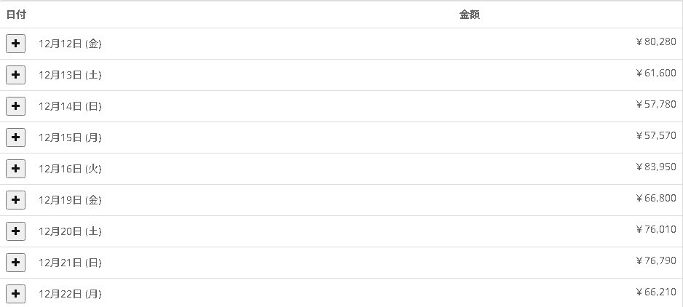Image resolution: width=683 pixels, height=307 pixels.
Task: Click the ¥76,790 amount
Action: tap(655, 261)
